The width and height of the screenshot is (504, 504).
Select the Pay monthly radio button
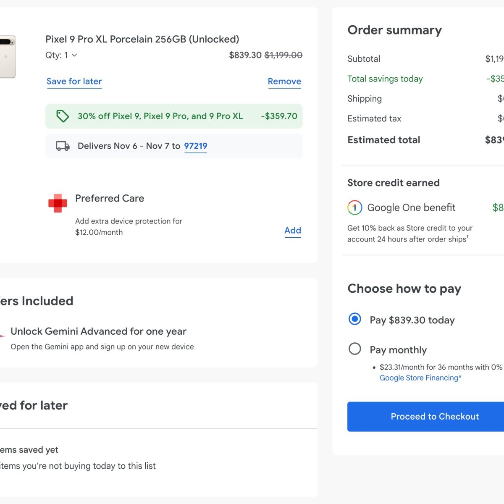(355, 349)
